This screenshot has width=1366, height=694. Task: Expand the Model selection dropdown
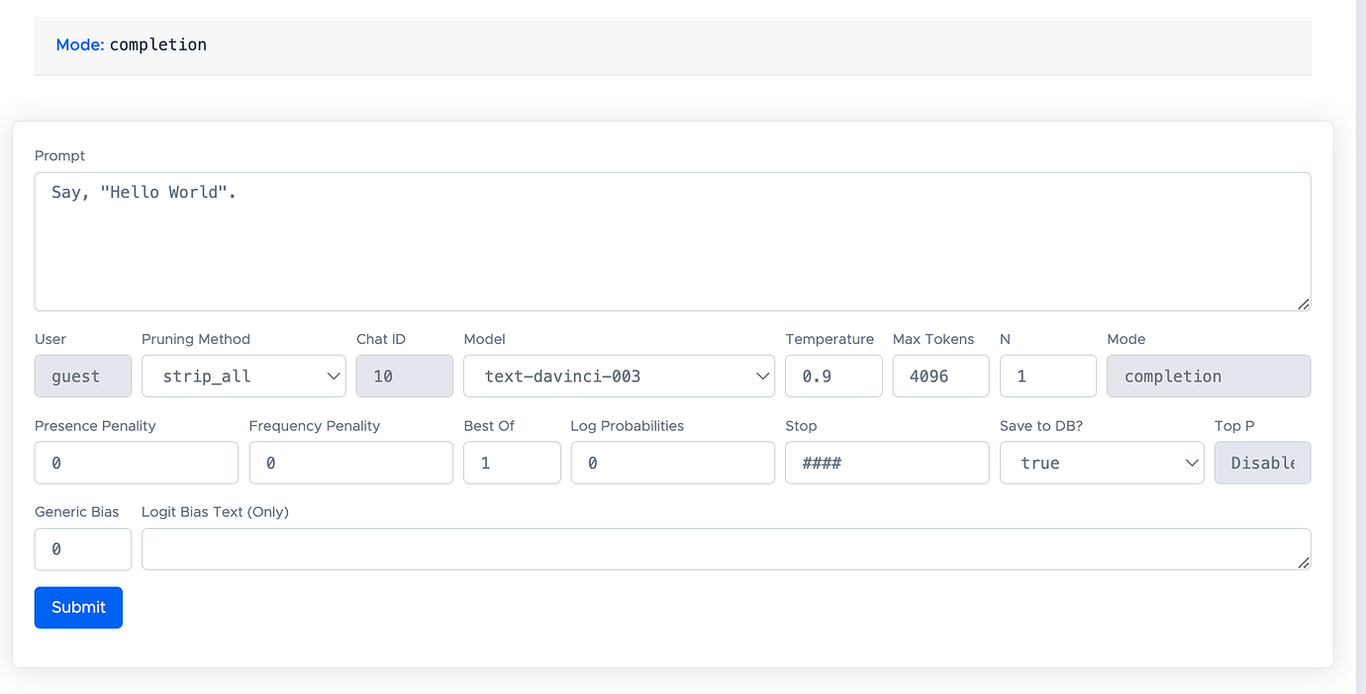coord(619,377)
